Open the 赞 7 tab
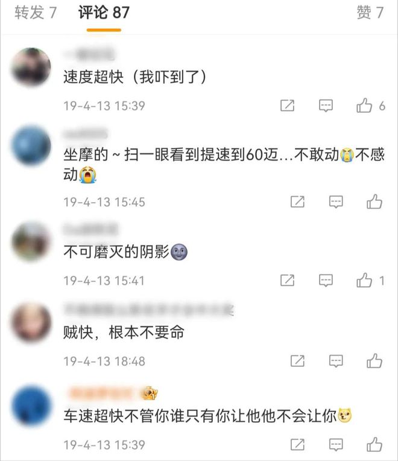Screen dimensions: 398x461 (370, 13)
